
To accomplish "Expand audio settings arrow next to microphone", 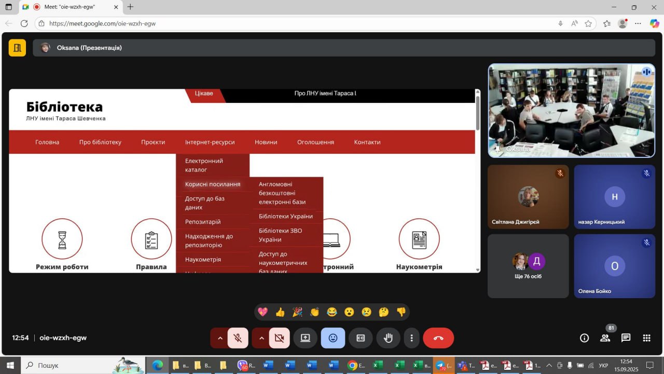I will tap(220, 338).
